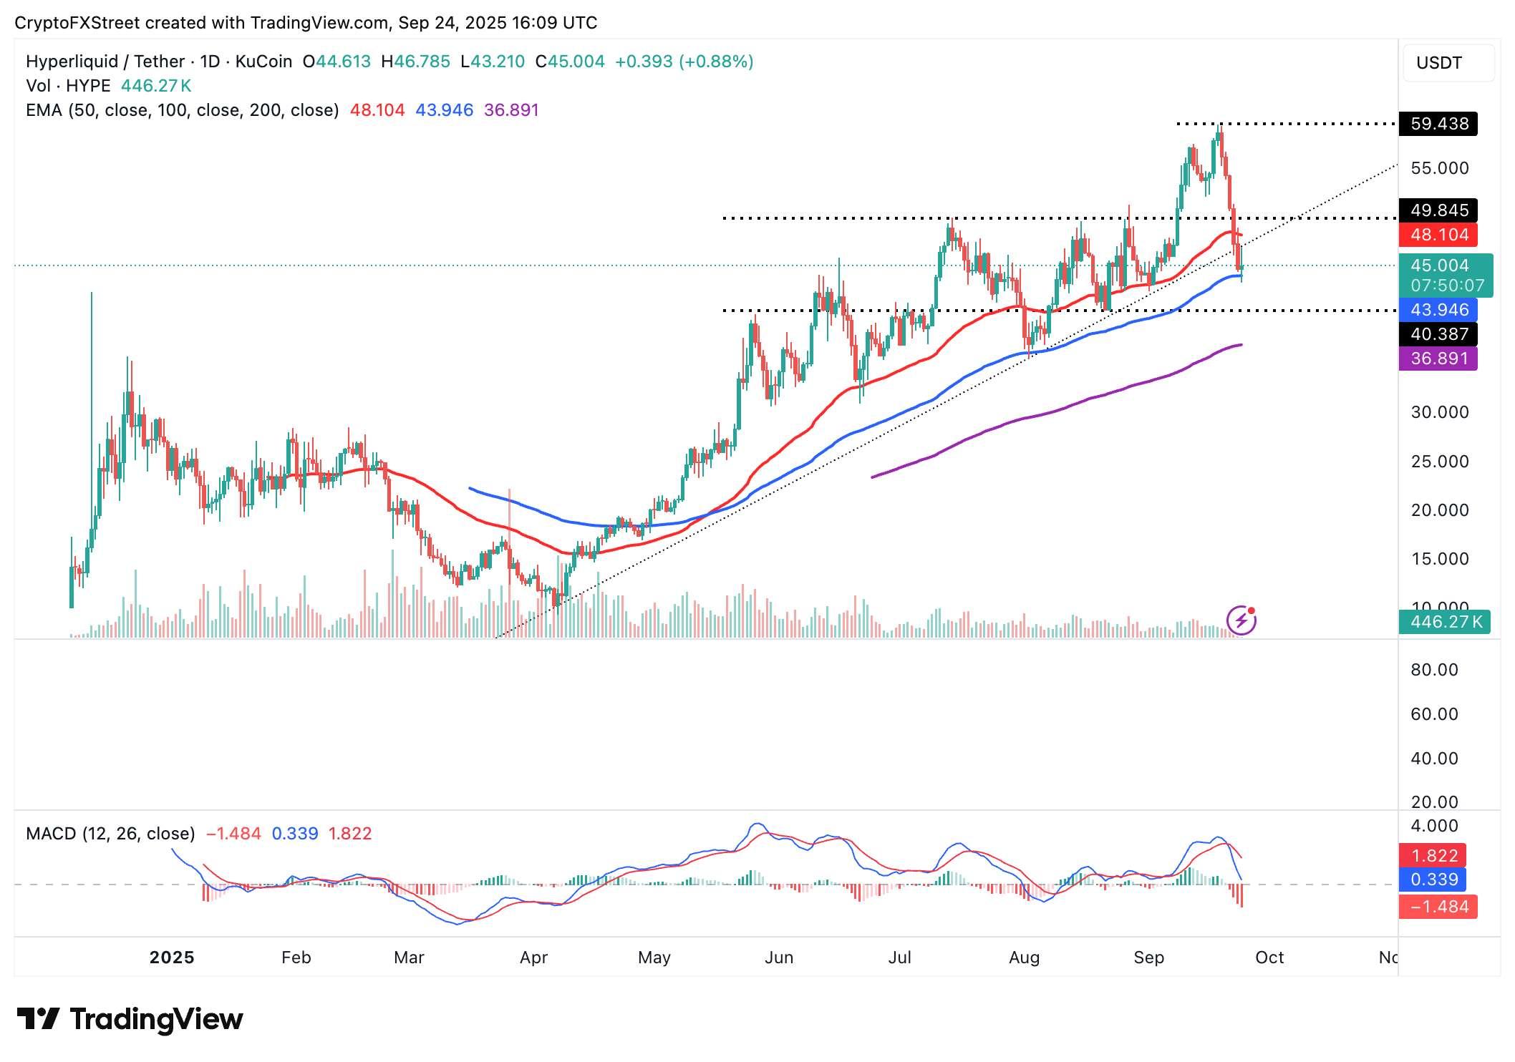Click the 59.438 black price level label
This screenshot has height=1062, width=1515.
[1441, 123]
